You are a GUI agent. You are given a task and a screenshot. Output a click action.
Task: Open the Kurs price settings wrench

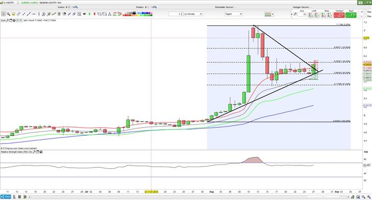(x=7, y=20)
